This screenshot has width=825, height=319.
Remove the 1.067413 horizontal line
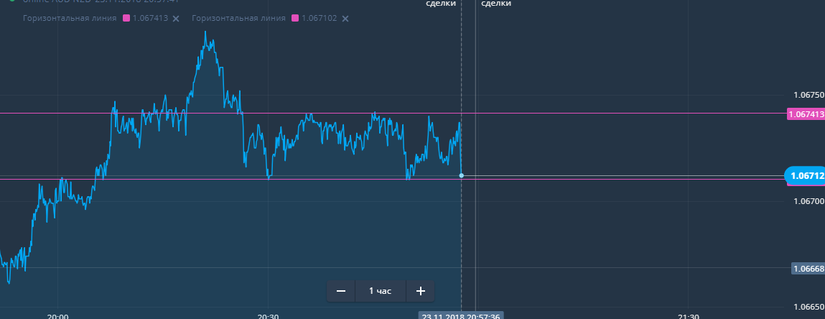(176, 19)
